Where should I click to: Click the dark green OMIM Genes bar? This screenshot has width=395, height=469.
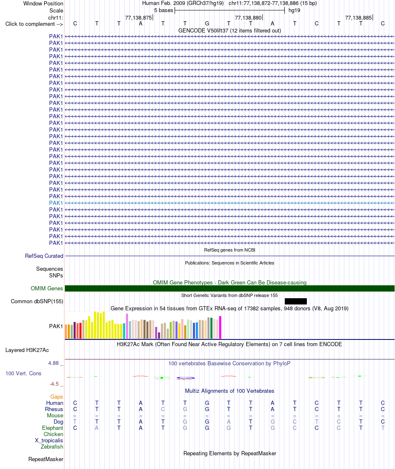(x=230, y=288)
